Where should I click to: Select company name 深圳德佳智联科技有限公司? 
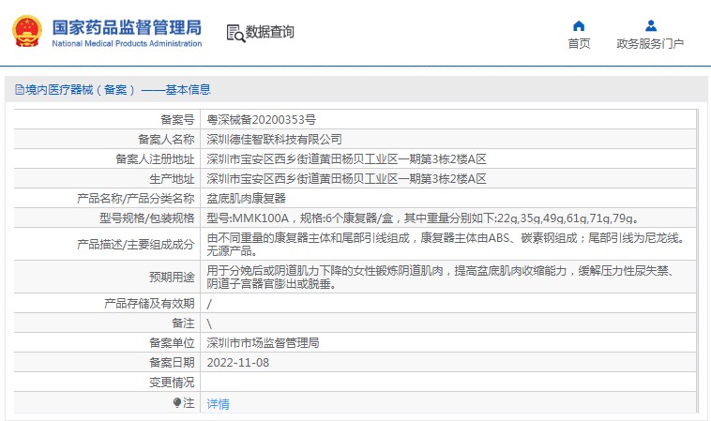tap(274, 139)
